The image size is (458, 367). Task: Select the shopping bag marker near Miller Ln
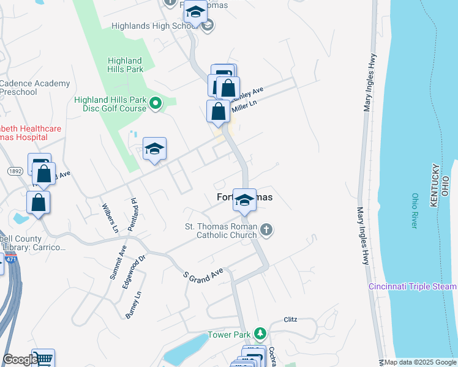tap(218, 113)
